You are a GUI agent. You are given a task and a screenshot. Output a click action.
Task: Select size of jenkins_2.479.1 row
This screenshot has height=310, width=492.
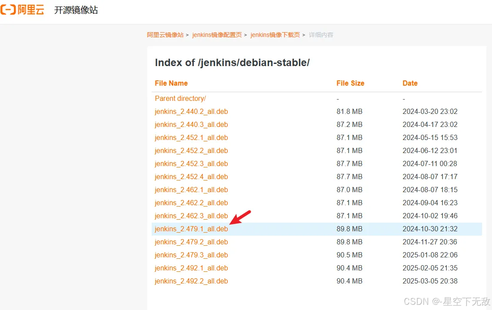pyautogui.click(x=349, y=229)
